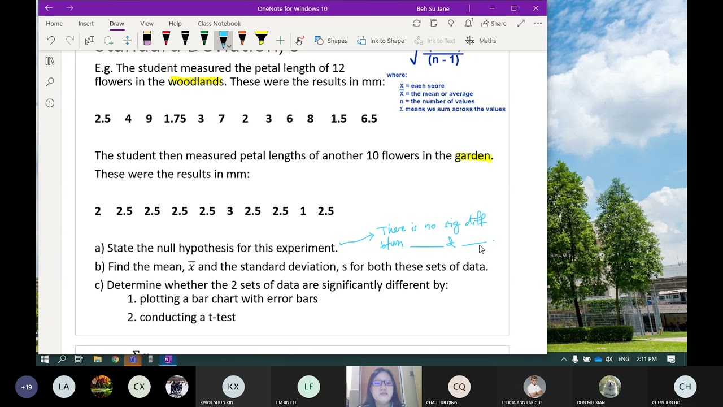The height and width of the screenshot is (407, 723).
Task: Toggle Draw with Touch mode
Action: [x=300, y=40]
